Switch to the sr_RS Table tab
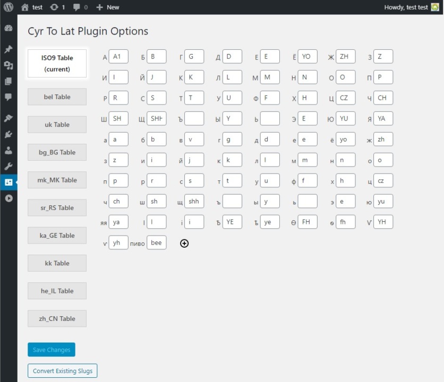 pyautogui.click(x=57, y=207)
